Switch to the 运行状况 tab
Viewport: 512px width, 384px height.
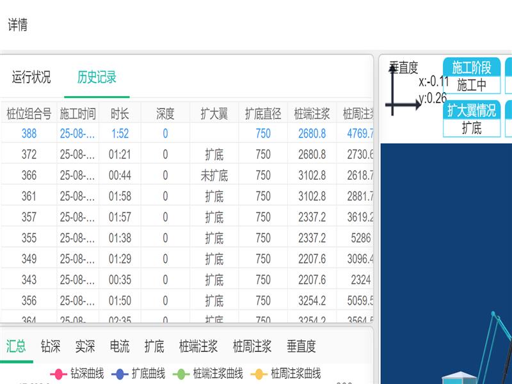(x=31, y=77)
